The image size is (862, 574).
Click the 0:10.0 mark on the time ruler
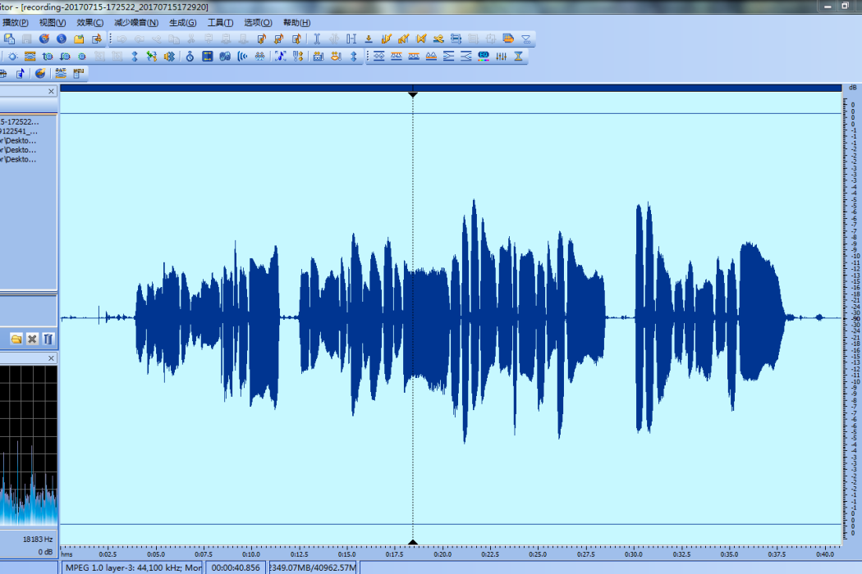251,554
